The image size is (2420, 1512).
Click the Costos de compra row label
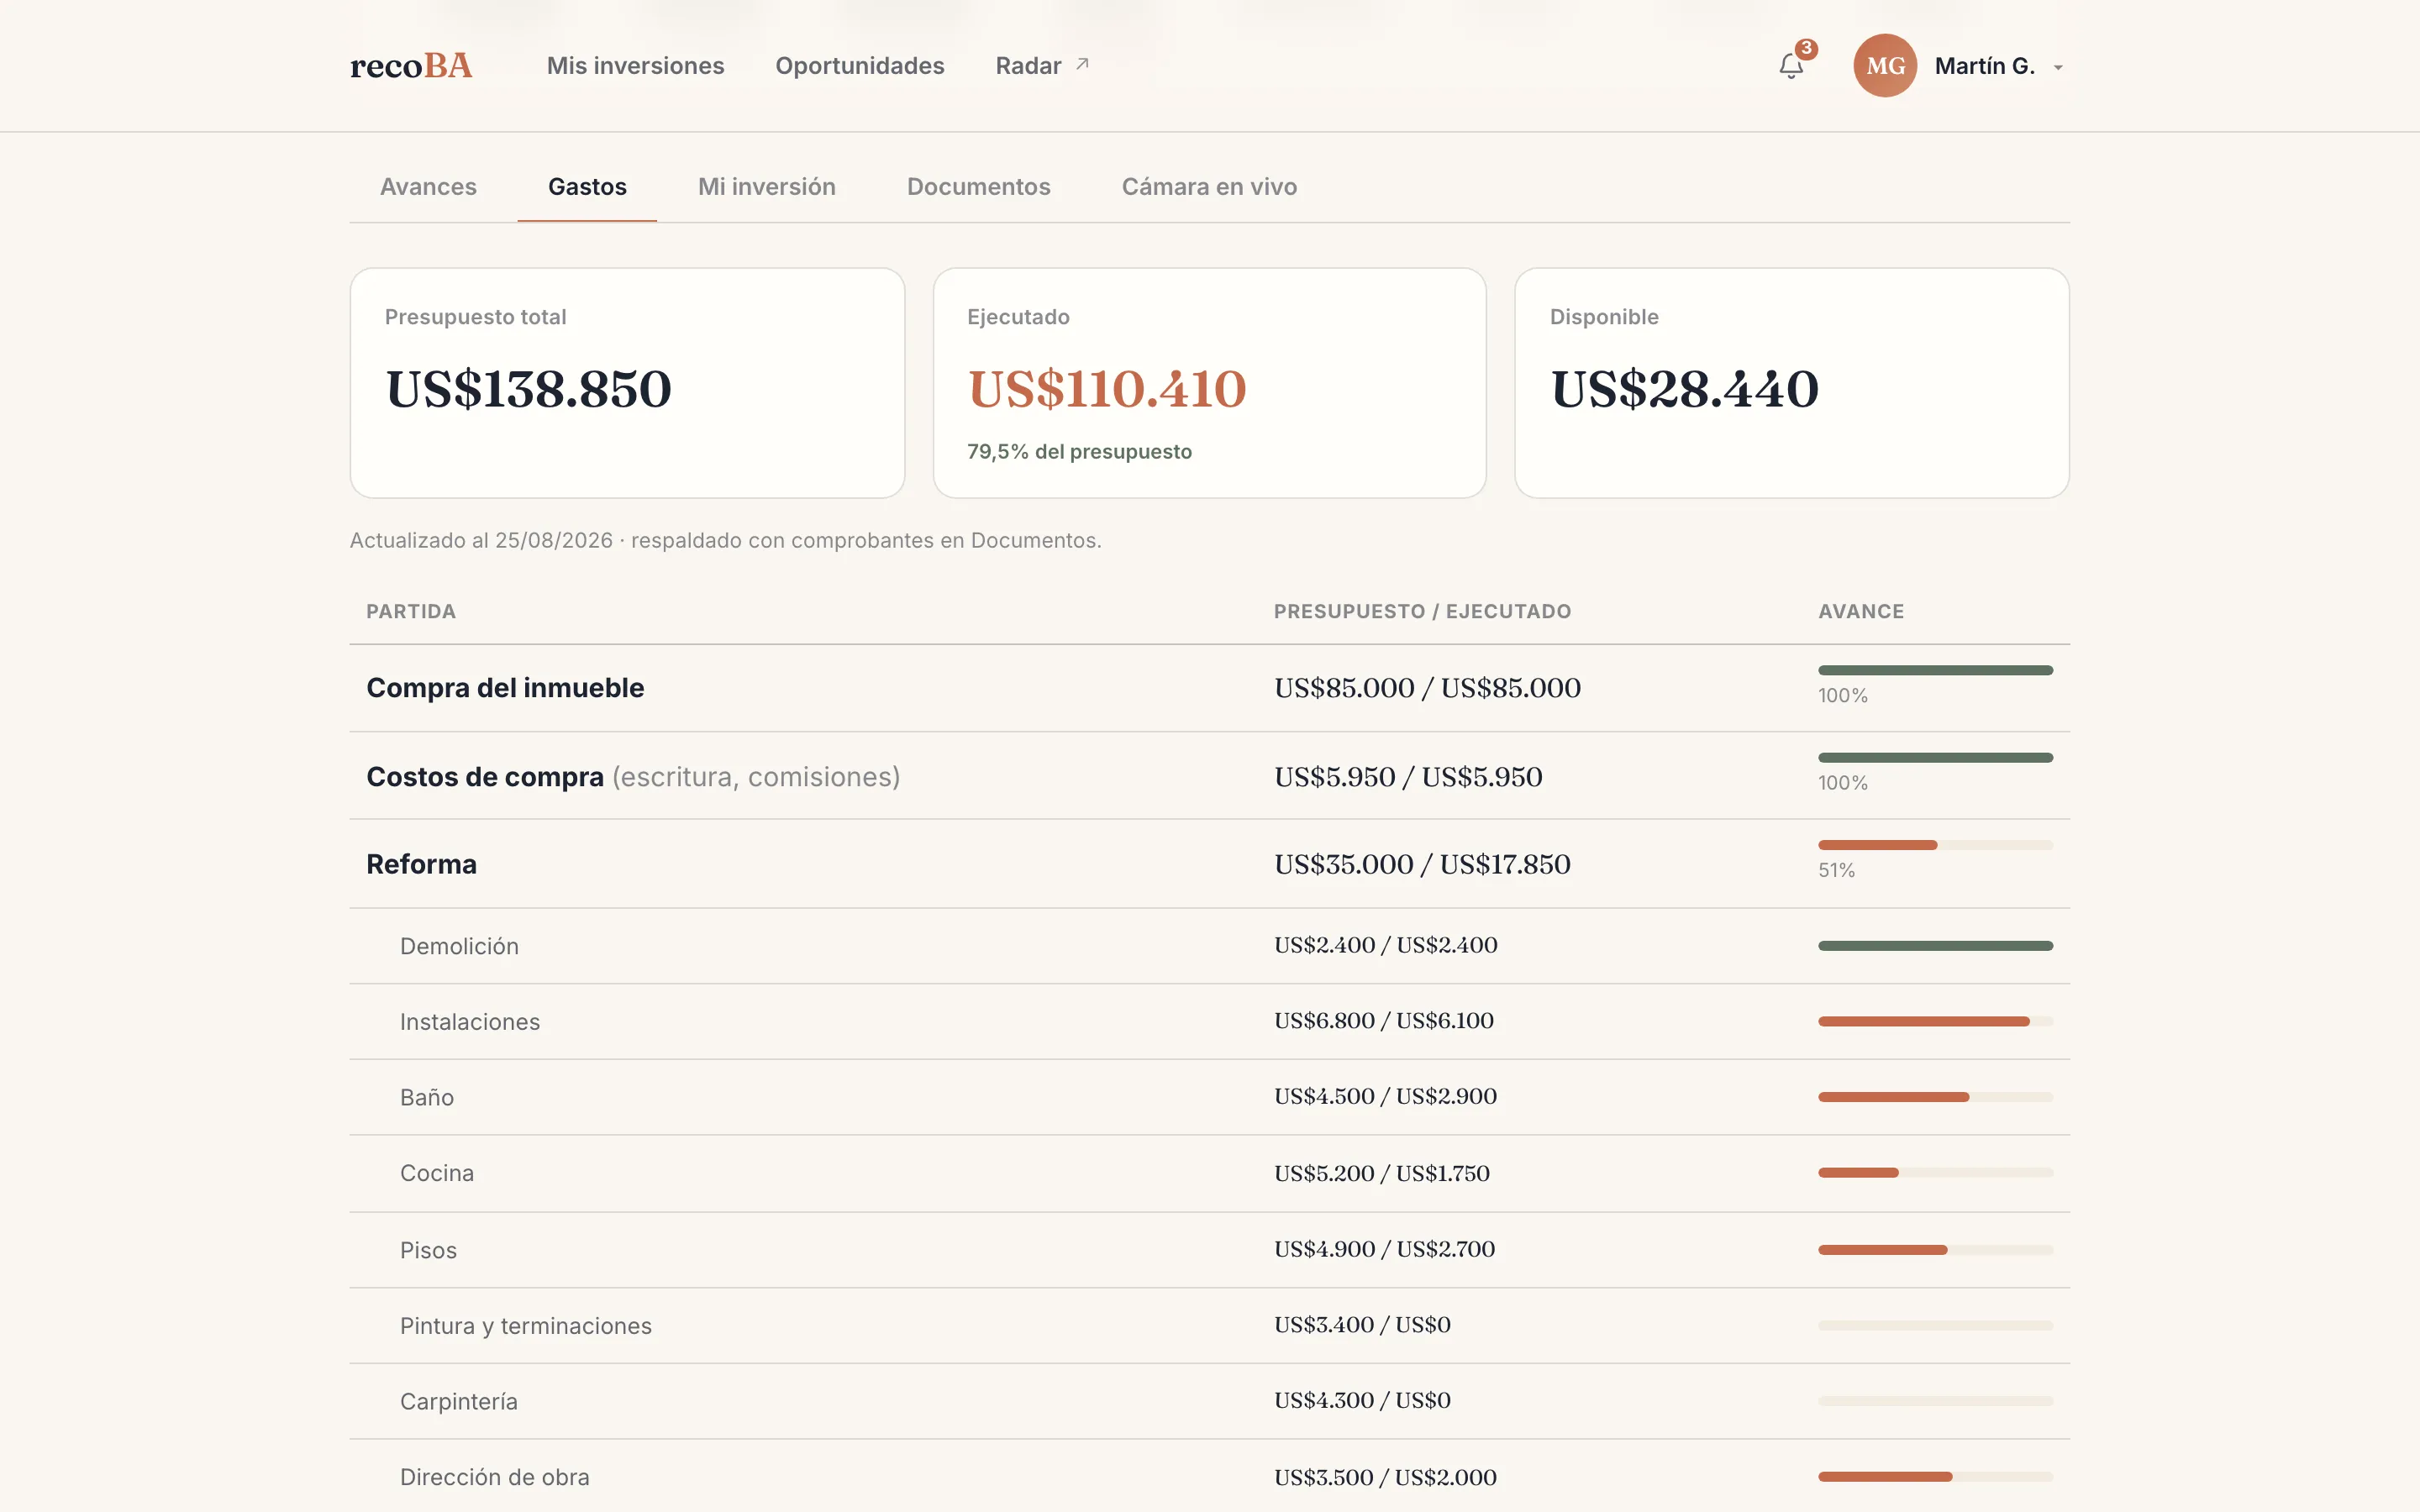pyautogui.click(x=633, y=777)
